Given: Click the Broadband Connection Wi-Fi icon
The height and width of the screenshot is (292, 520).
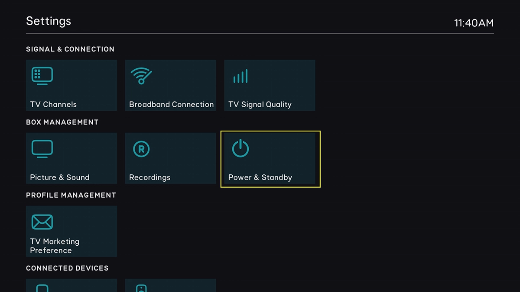Looking at the screenshot, I should [x=141, y=76].
